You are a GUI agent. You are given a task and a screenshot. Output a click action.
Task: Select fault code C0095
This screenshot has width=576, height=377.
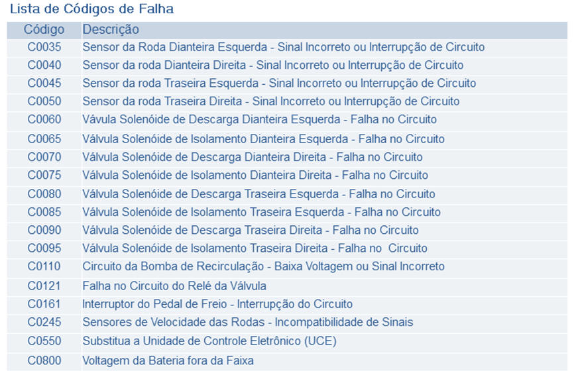[44, 248]
